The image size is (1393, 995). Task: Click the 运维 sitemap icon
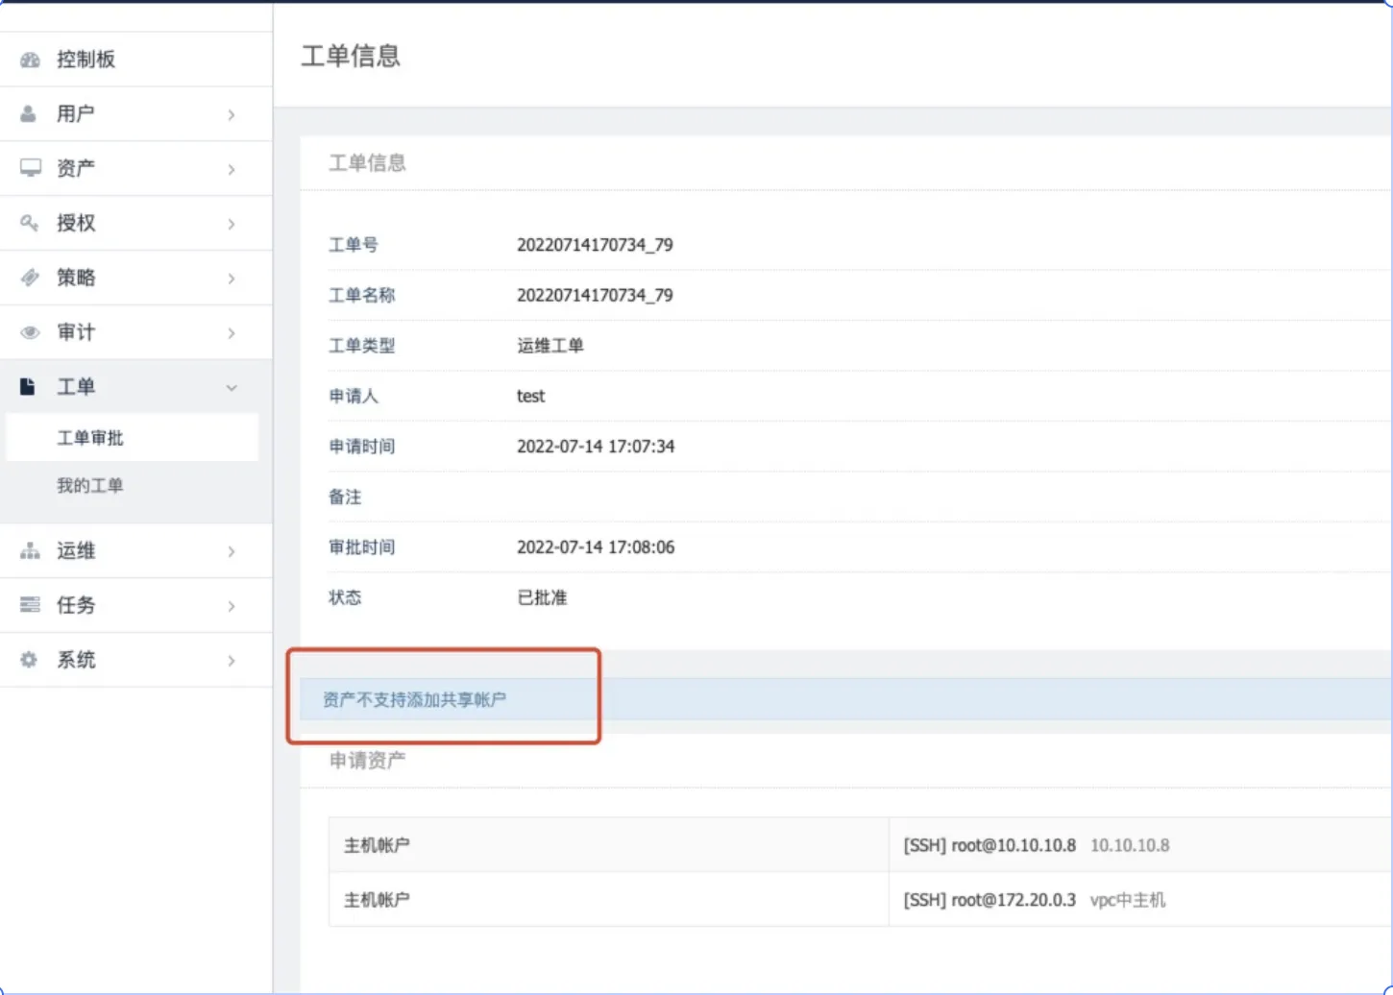tap(28, 550)
